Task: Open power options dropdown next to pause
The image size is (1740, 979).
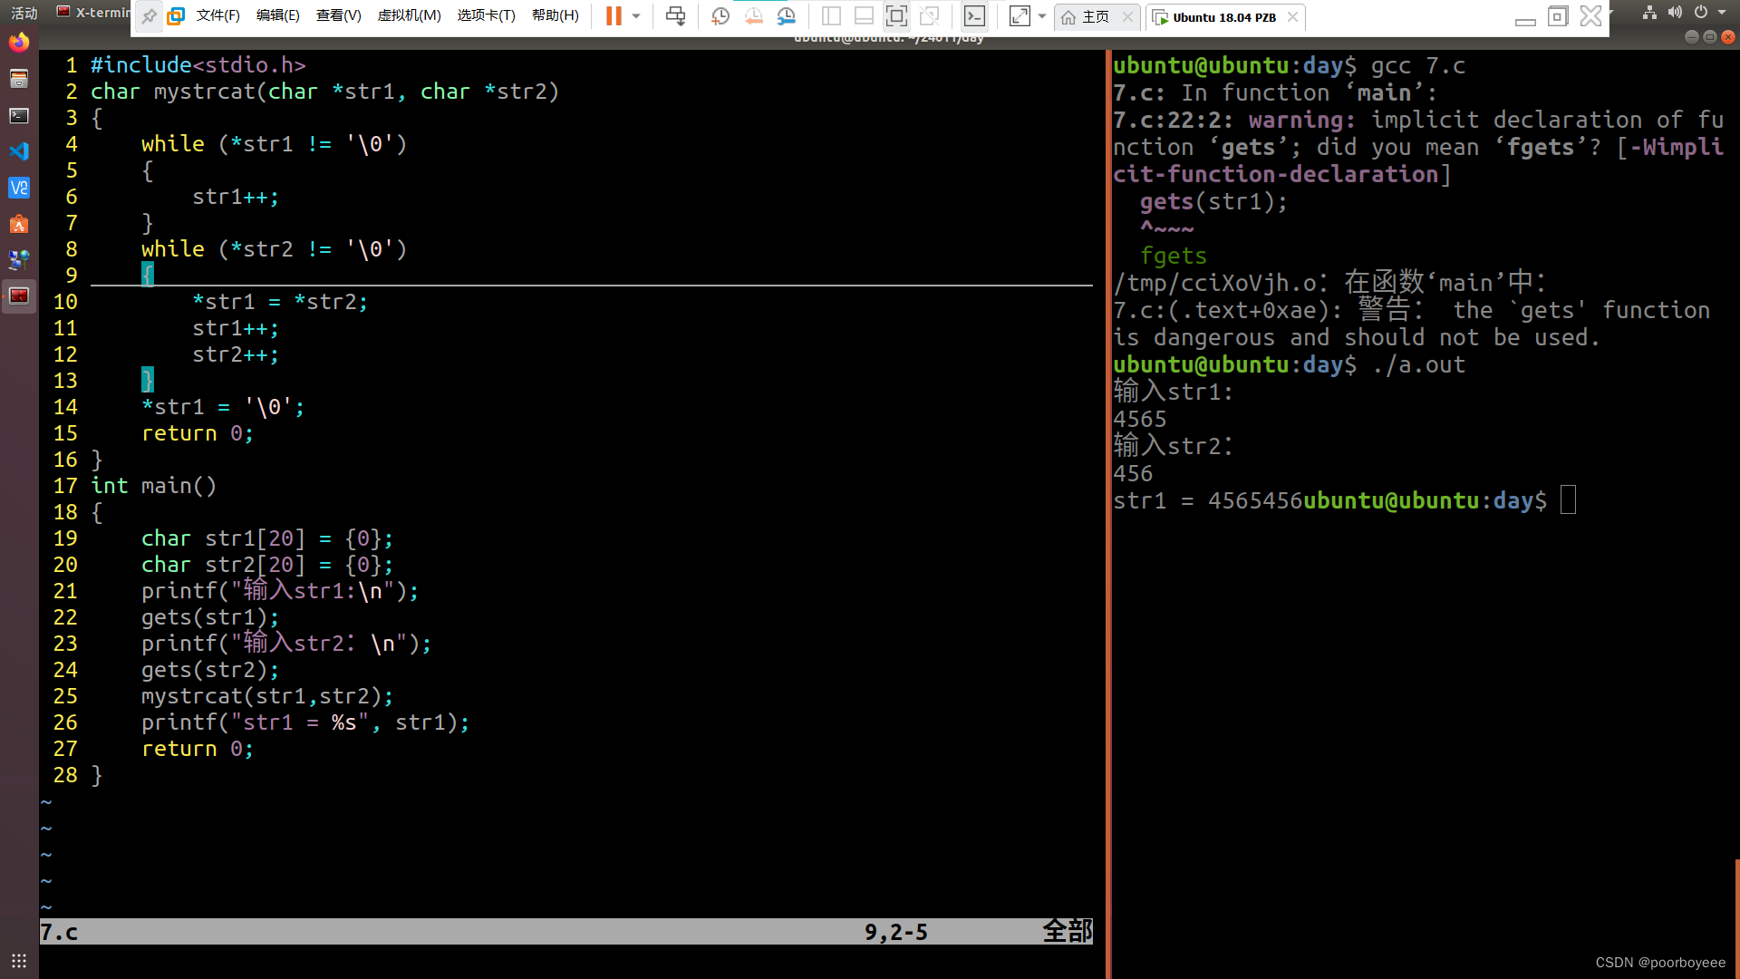Action: pos(636,16)
